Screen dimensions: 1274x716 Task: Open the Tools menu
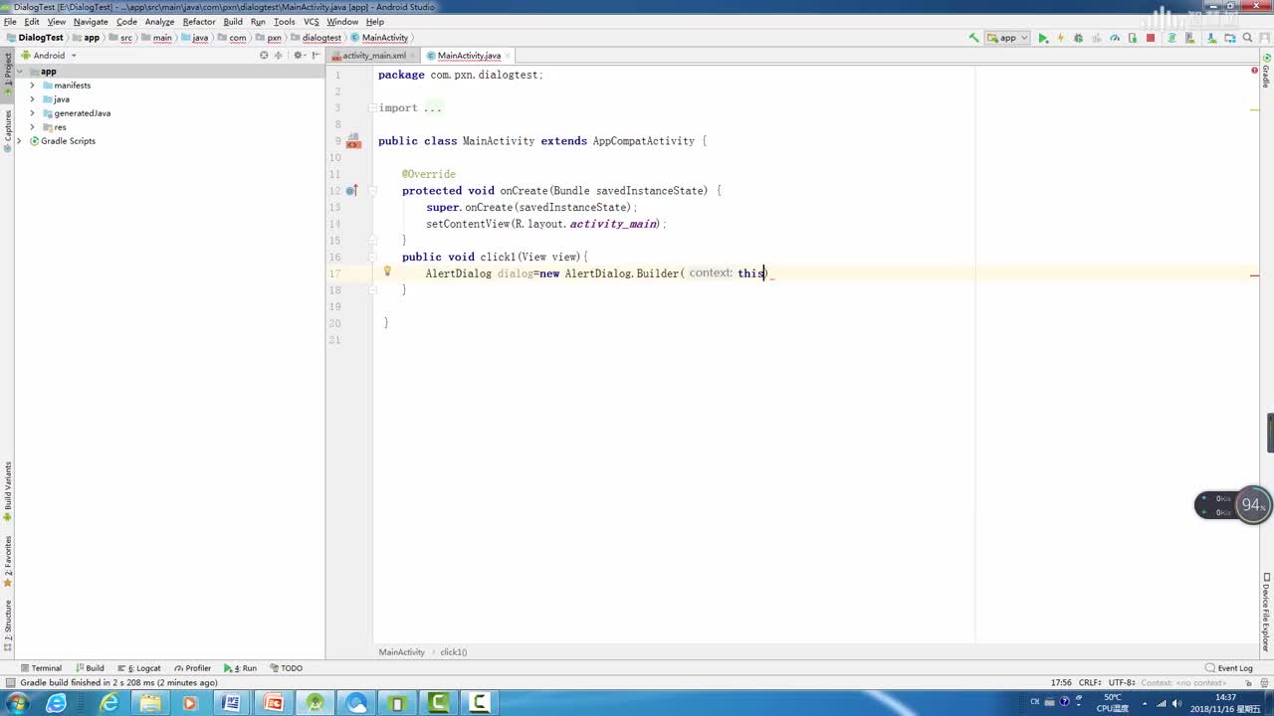coord(284,21)
